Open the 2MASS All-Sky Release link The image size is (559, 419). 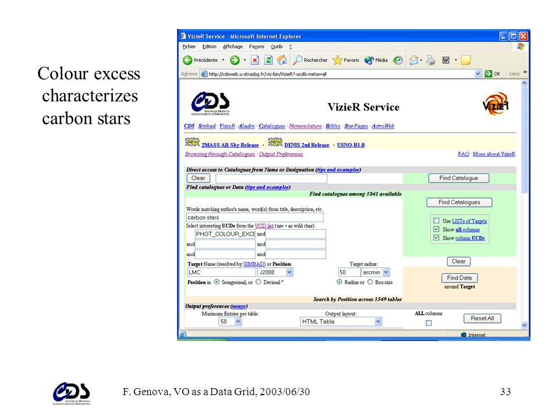[x=230, y=145]
